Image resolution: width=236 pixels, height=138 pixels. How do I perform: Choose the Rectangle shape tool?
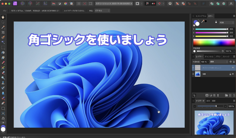tap(3, 108)
